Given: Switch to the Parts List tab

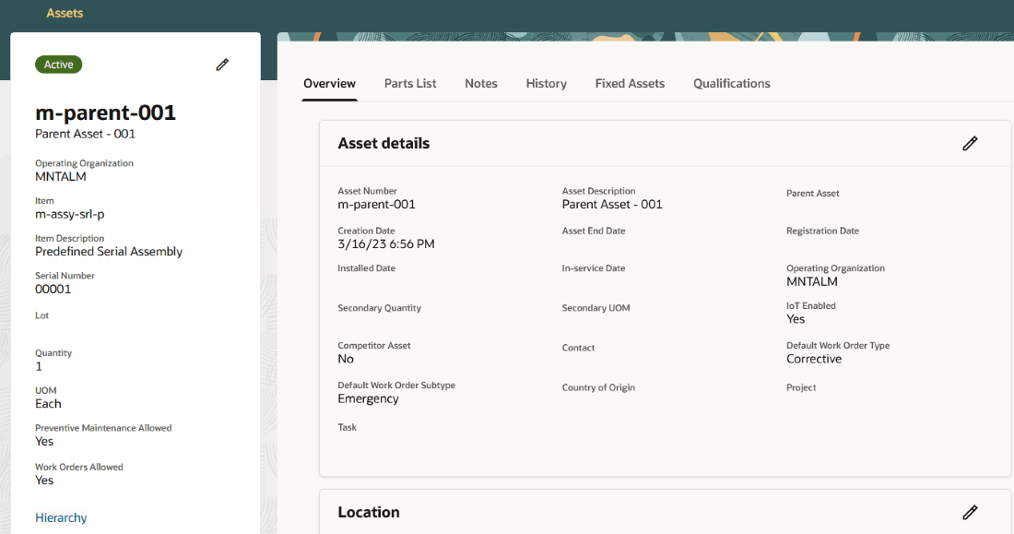Looking at the screenshot, I should [410, 83].
